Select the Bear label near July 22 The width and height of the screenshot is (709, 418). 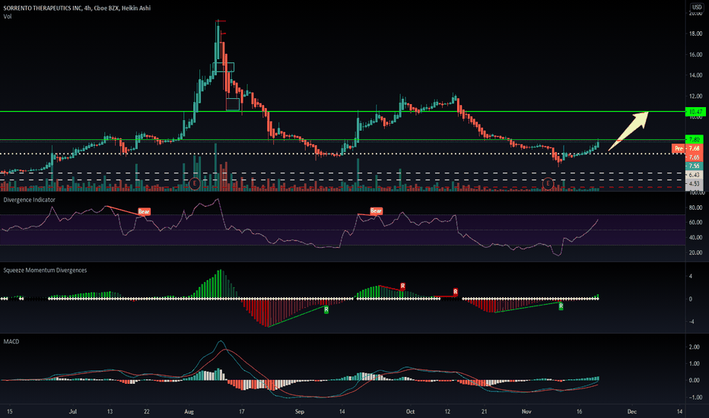click(144, 211)
